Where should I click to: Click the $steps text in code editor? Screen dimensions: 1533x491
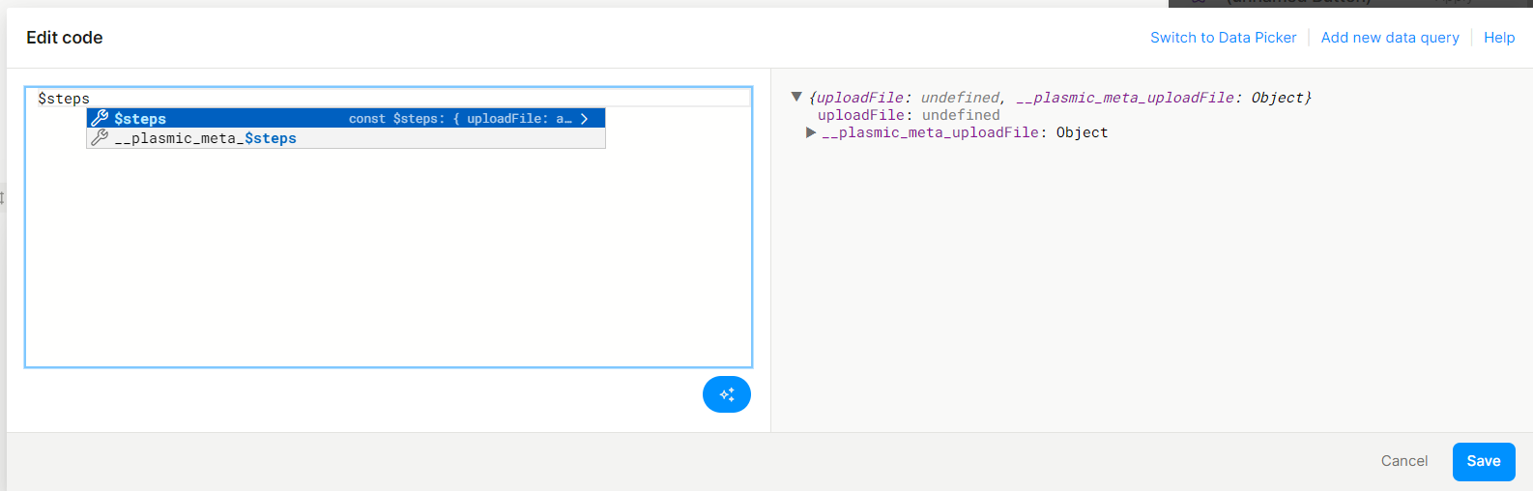tap(64, 99)
